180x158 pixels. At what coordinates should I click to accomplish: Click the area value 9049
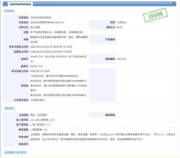coord(119,27)
